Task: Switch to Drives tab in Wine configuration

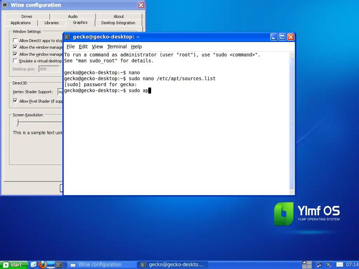Action: coord(27,16)
